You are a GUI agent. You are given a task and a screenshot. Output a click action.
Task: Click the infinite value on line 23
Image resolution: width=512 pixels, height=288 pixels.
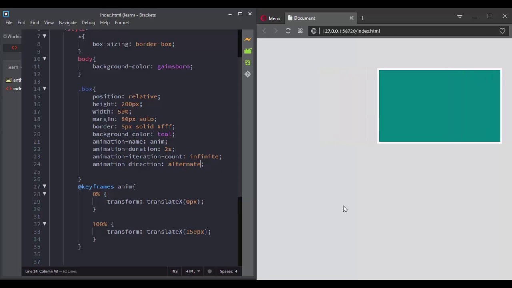coord(204,156)
